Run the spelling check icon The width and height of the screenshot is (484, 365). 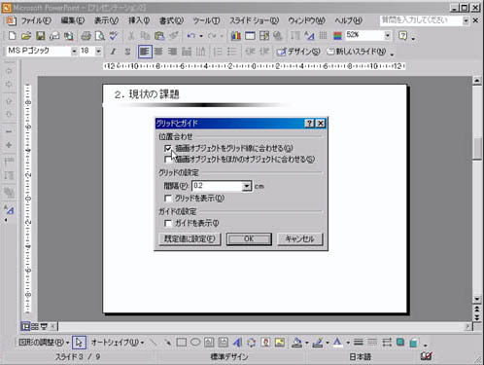click(114, 35)
